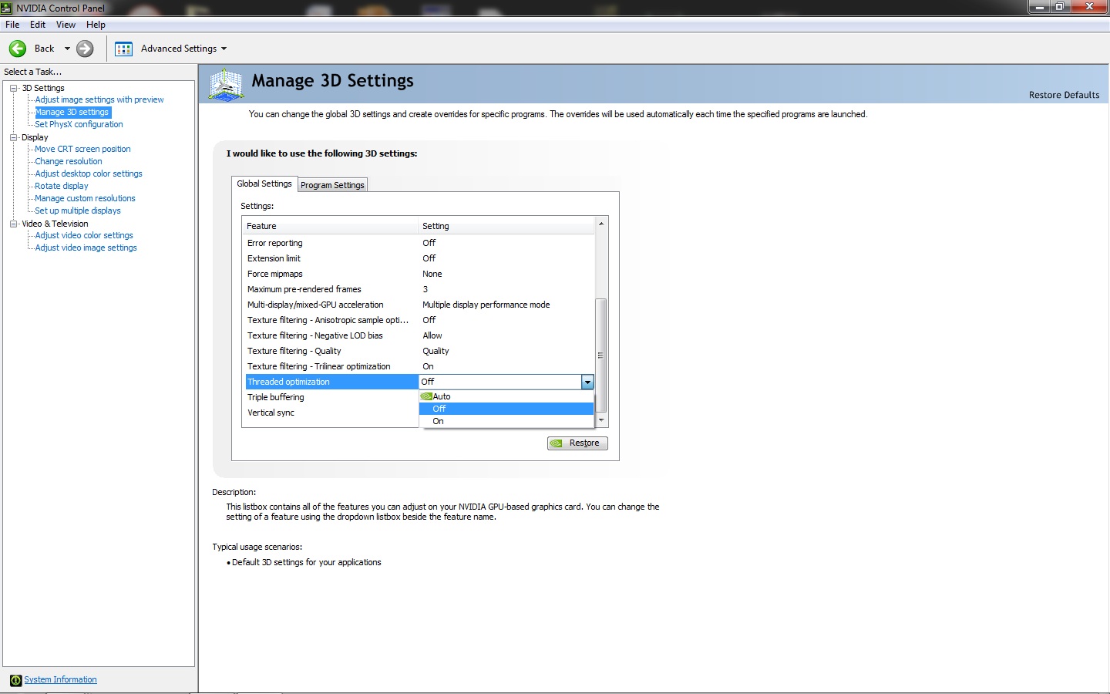Switch to the Global Settings tab

[264, 184]
